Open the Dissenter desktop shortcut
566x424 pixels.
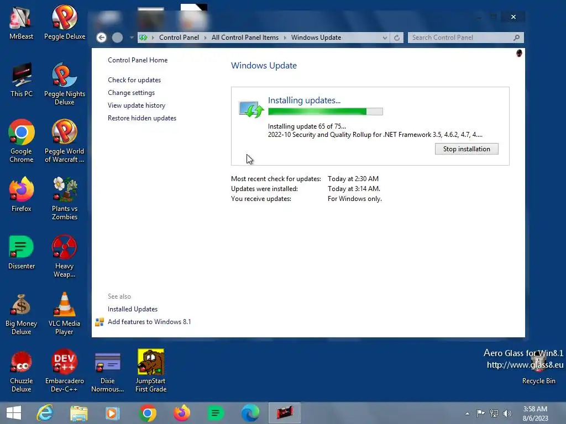(x=22, y=252)
